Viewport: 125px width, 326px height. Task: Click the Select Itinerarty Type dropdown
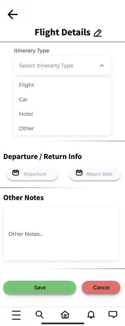click(63, 66)
